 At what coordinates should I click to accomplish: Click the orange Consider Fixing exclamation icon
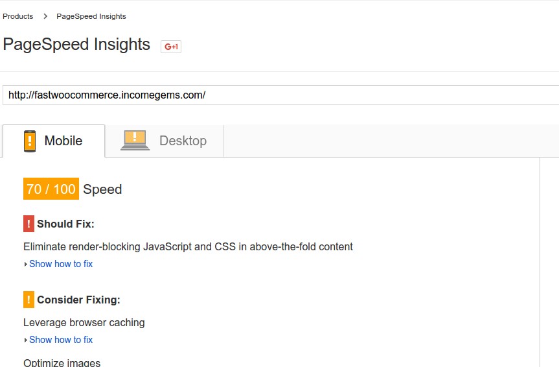point(29,300)
